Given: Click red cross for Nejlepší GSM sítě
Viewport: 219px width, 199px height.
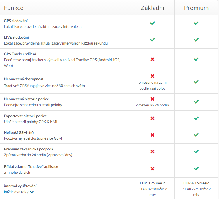Looking at the screenshot, I should point(152,135).
